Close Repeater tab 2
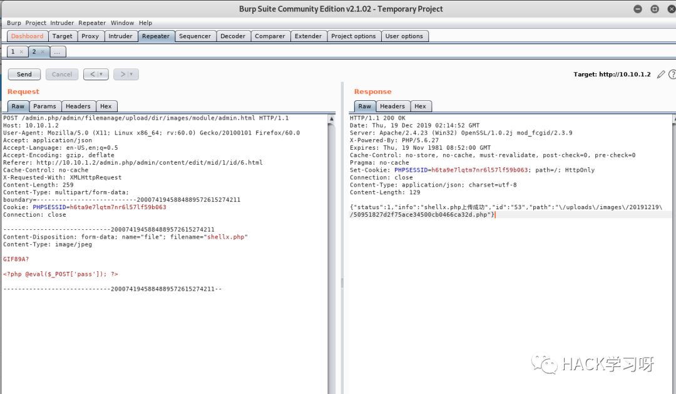 pos(43,52)
